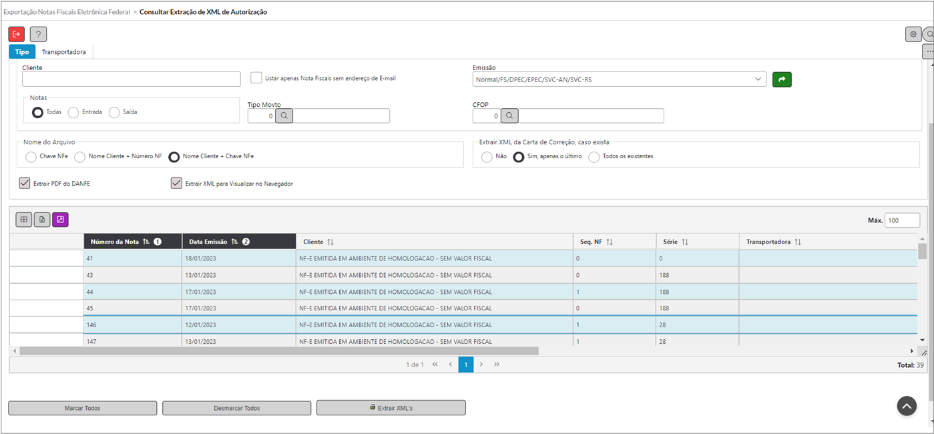Click the red exit icon button
Image resolution: width=934 pixels, height=434 pixels.
point(17,34)
